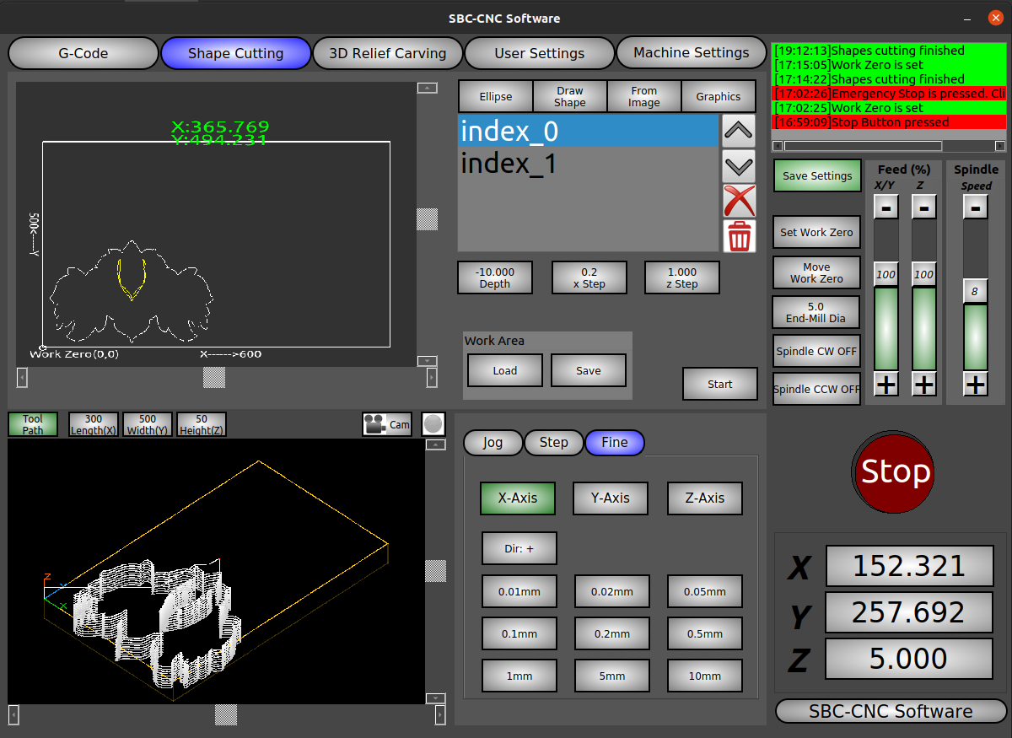Click the red trash bin icon
The height and width of the screenshot is (738, 1012).
click(x=739, y=236)
